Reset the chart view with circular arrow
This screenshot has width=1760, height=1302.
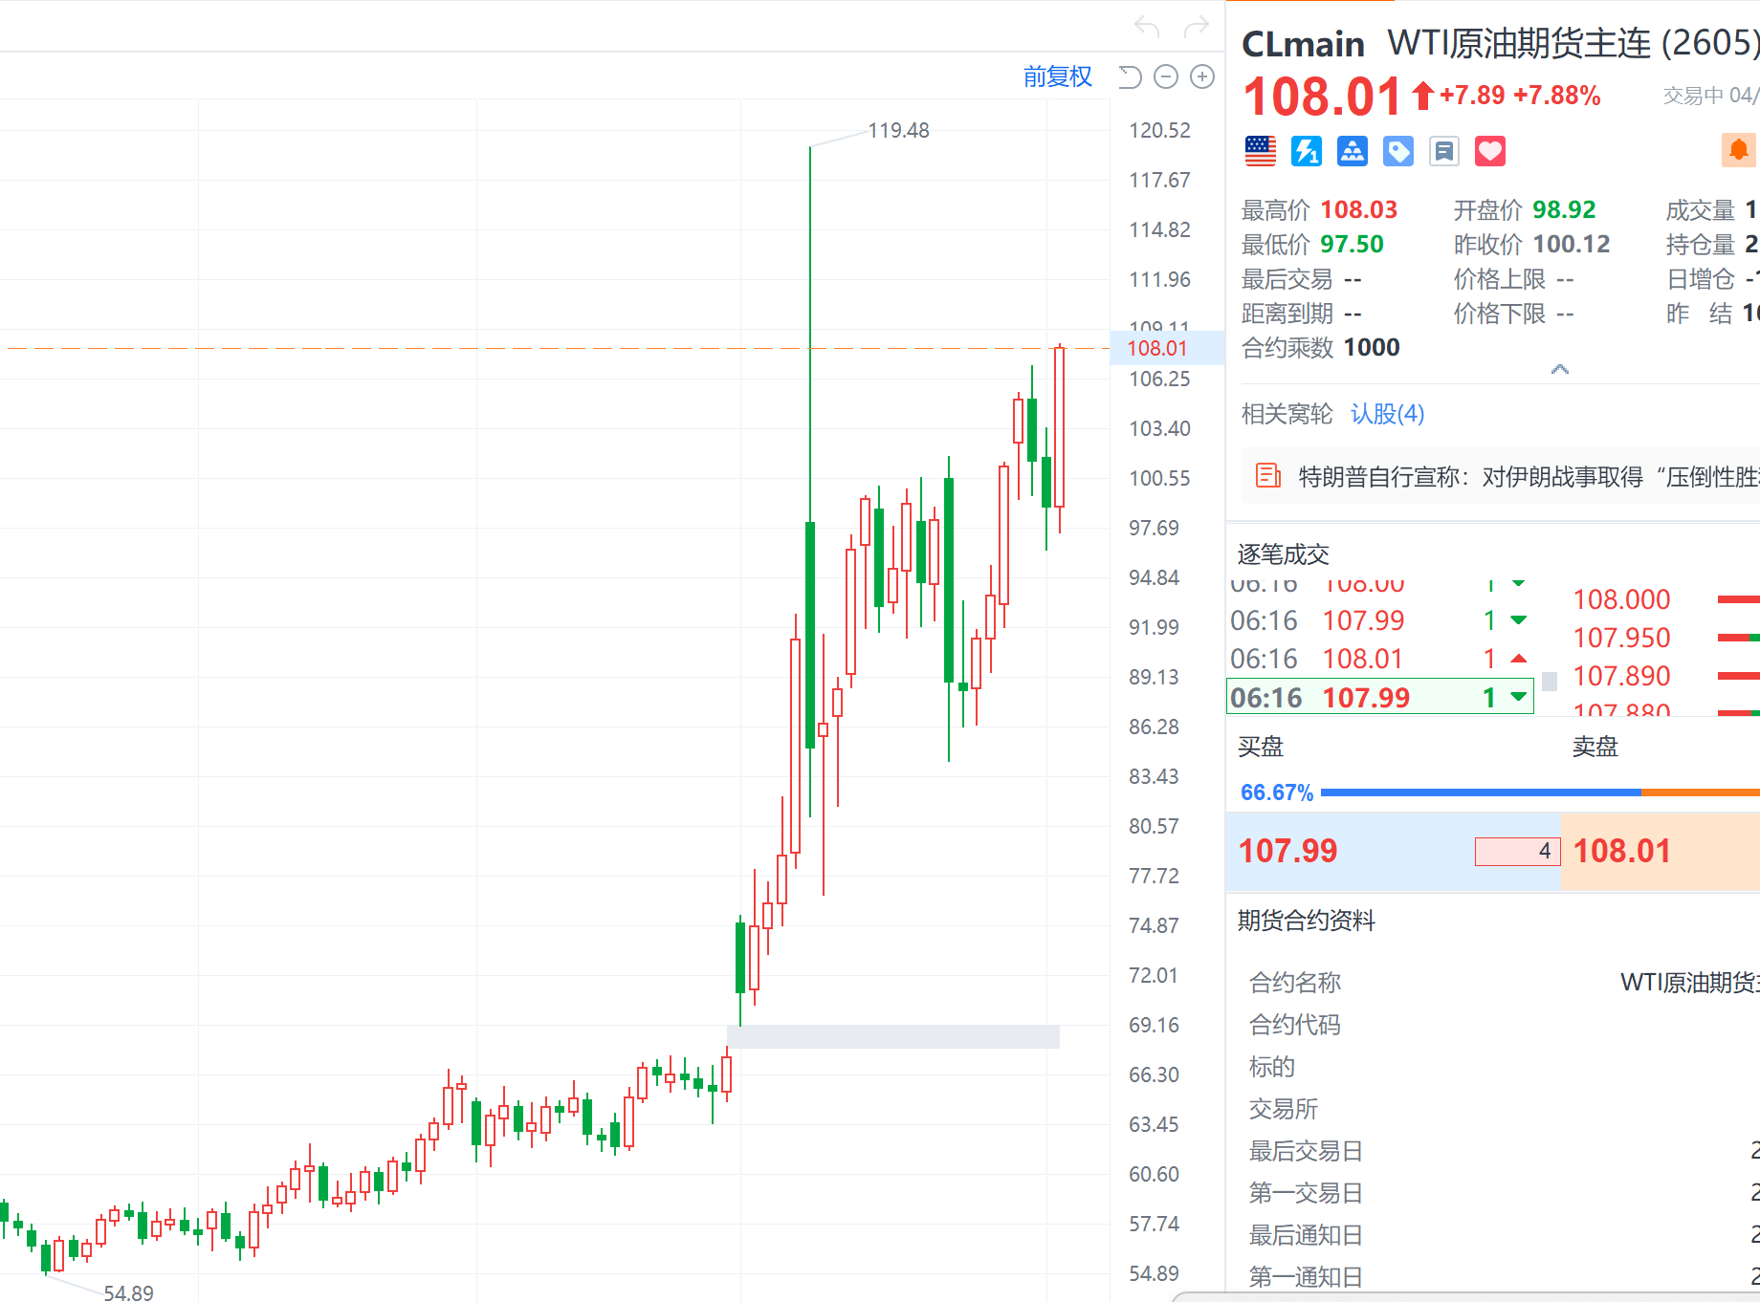pos(1130,76)
